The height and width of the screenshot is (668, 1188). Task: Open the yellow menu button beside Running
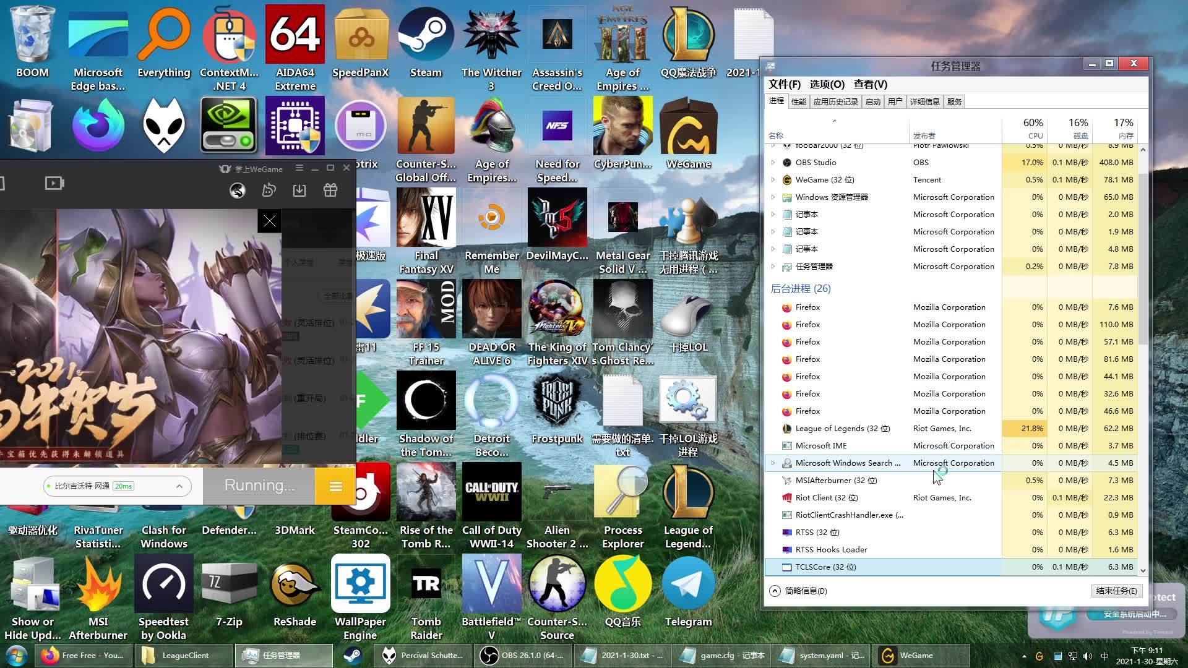coord(335,486)
